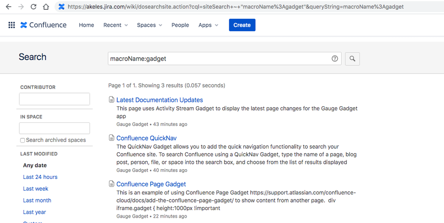Viewport: 444px width, 223px height.
Task: Click the IN SPACE section label
Action: (x=31, y=117)
